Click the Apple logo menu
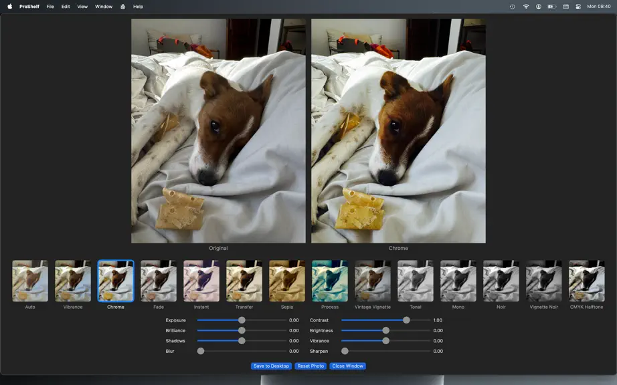The width and height of the screenshot is (617, 385). click(x=10, y=6)
